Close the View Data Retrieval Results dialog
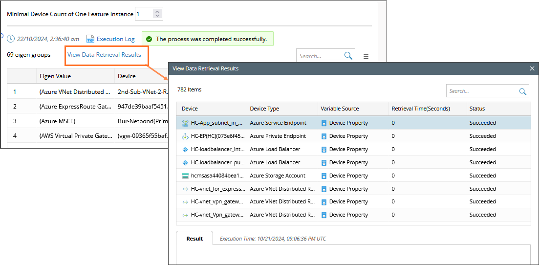This screenshot has width=539, height=265. 532,68
